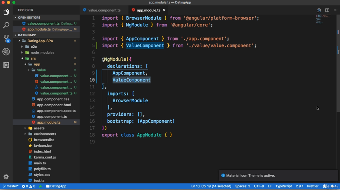Click the minimap code overview
Screen dimensions: 340x190
[x=324, y=19]
